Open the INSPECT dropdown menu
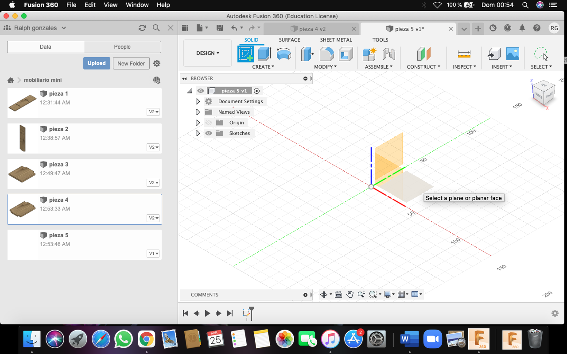Viewport: 567px width, 354px height. [464, 67]
